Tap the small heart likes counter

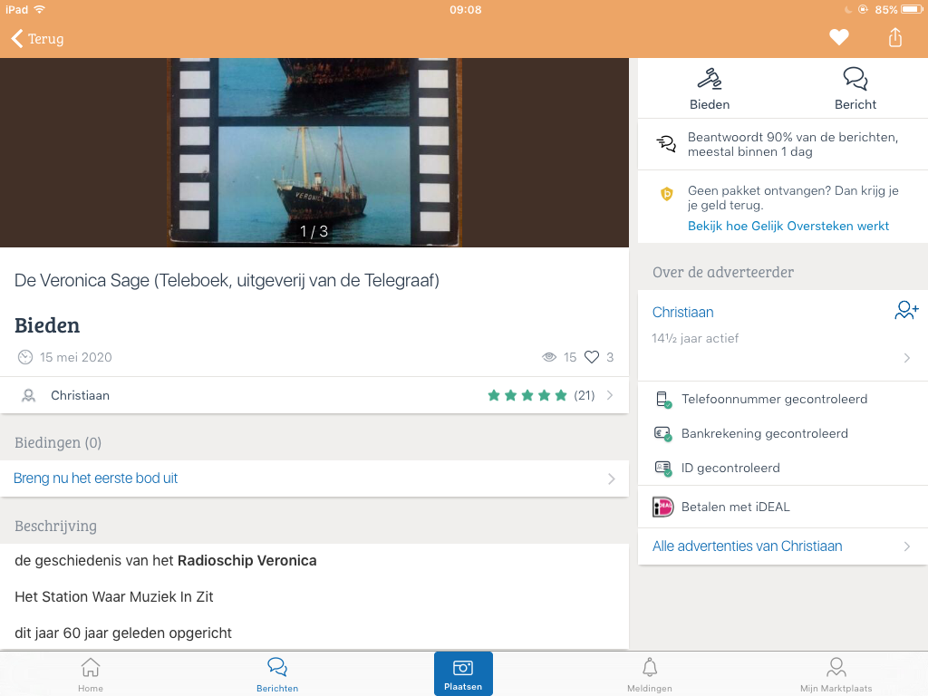pyautogui.click(x=592, y=357)
